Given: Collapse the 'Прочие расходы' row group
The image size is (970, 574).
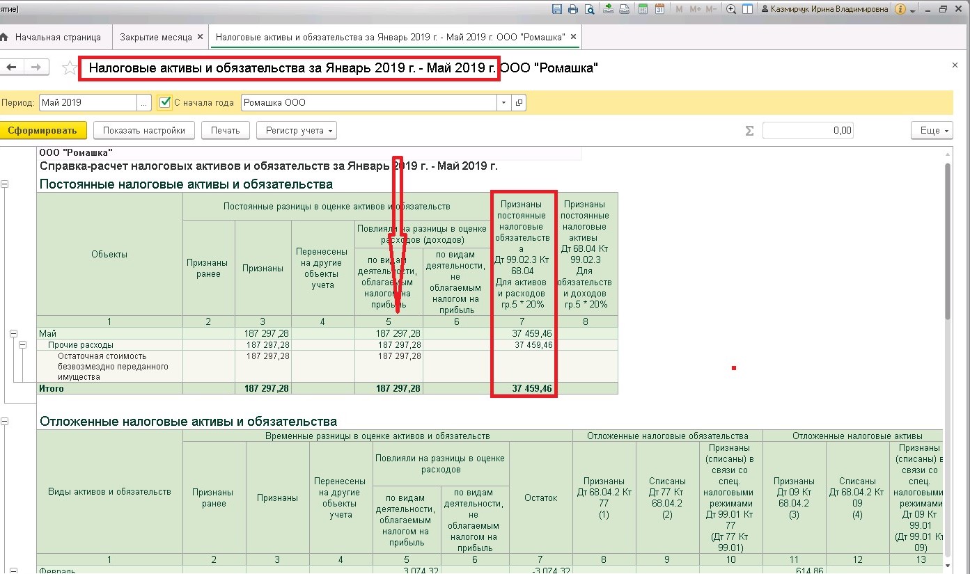Looking at the screenshot, I should click(x=23, y=345).
